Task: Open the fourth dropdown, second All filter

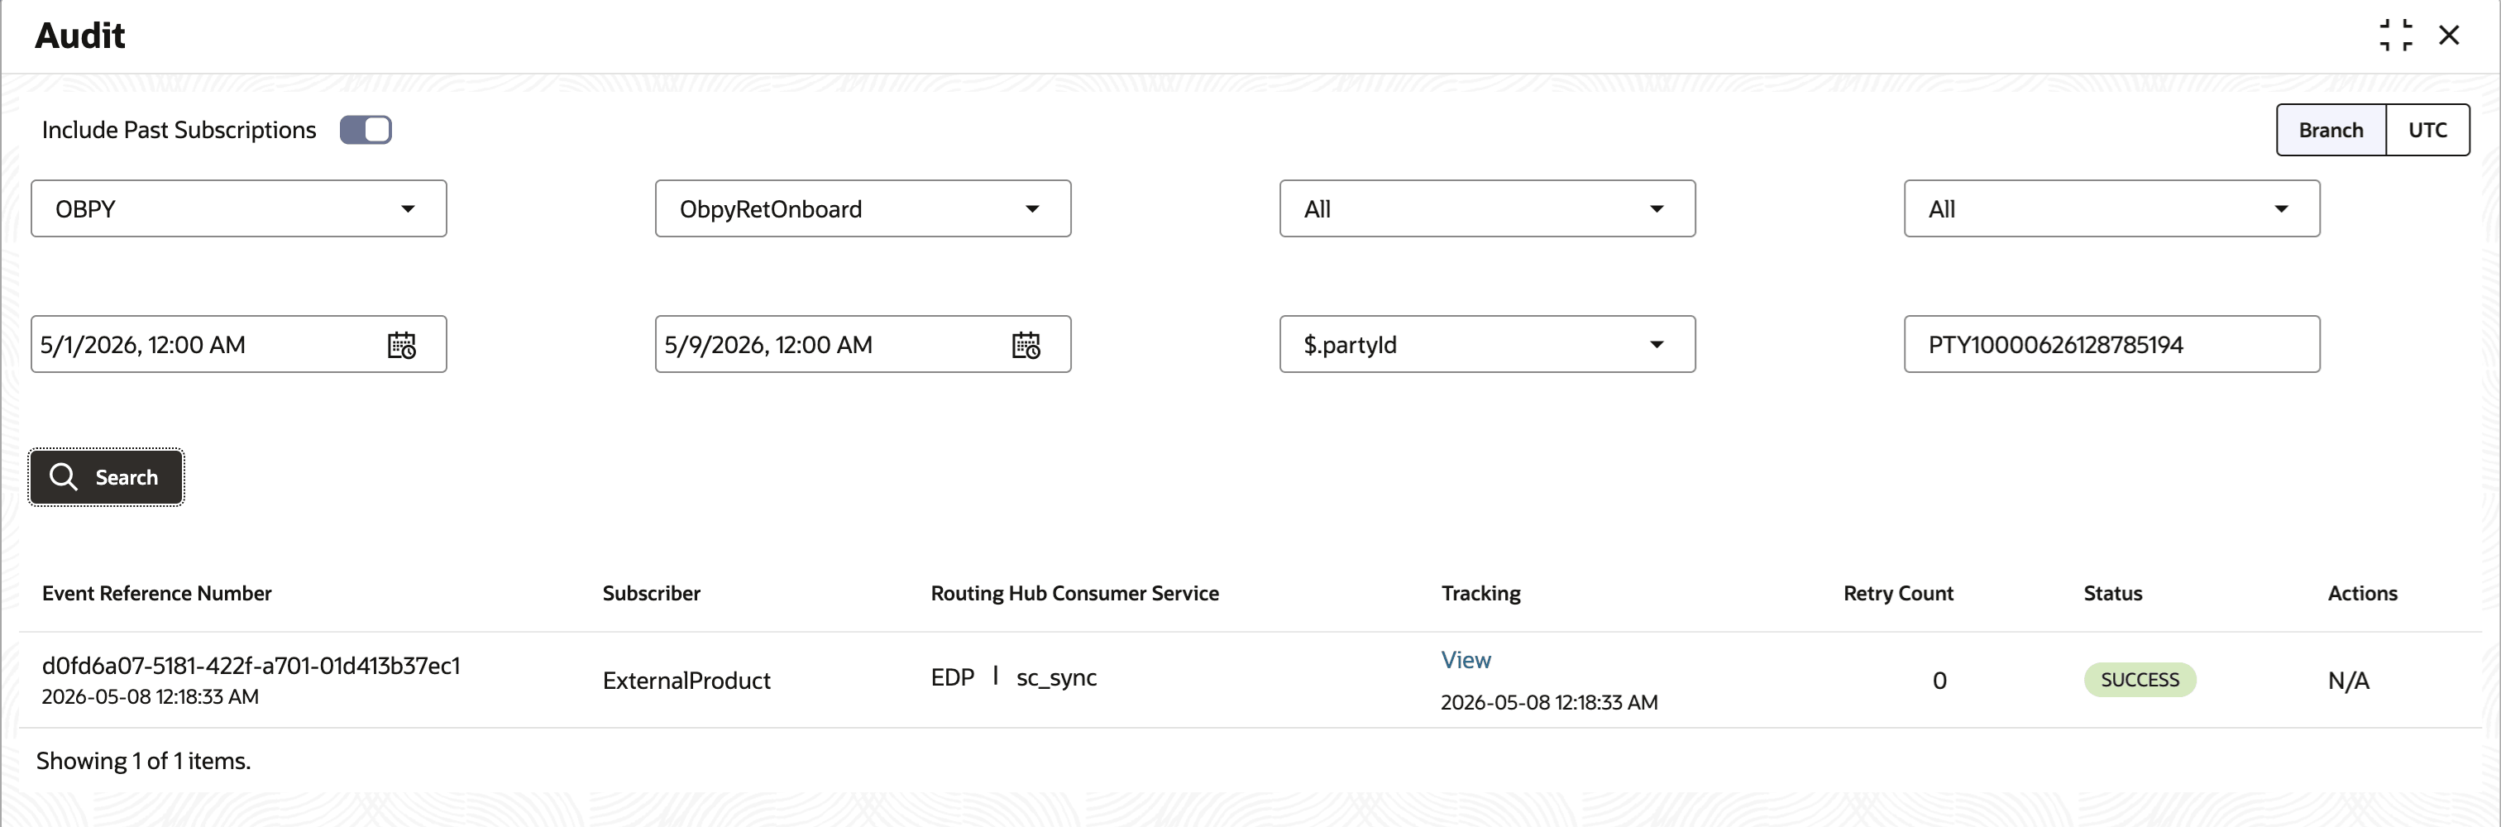Action: (x=2111, y=208)
